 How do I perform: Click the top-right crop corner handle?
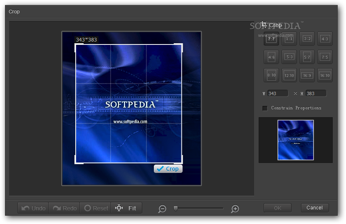tap(181, 46)
